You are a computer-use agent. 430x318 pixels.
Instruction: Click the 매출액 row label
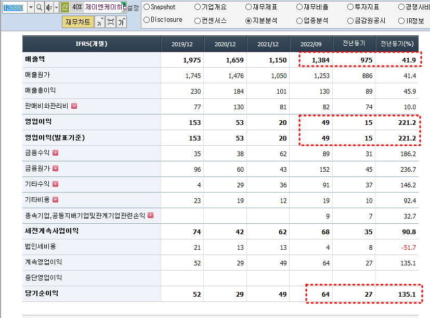click(x=35, y=59)
